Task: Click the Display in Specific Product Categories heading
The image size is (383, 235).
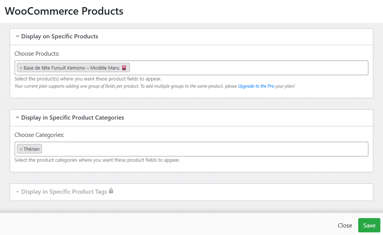Action: [x=72, y=117]
